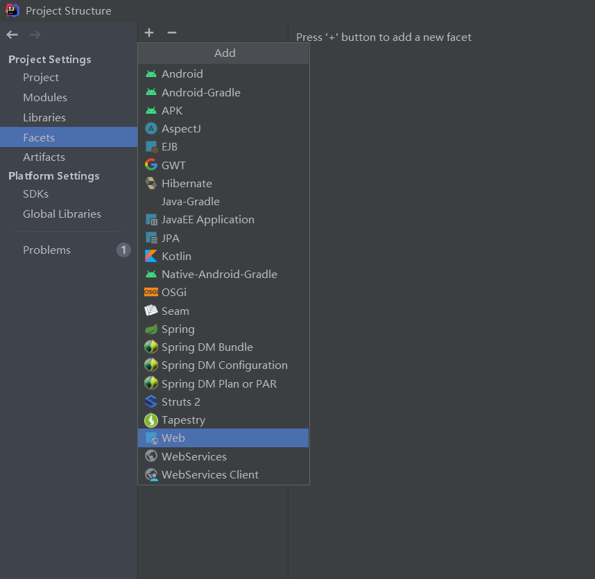Click the Native-Android-Gradle robot icon
This screenshot has width=595, height=579.
[151, 274]
